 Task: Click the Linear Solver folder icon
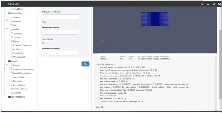[x=11, y=78]
